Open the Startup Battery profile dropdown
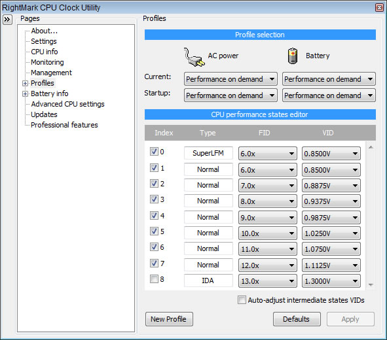 (329, 95)
